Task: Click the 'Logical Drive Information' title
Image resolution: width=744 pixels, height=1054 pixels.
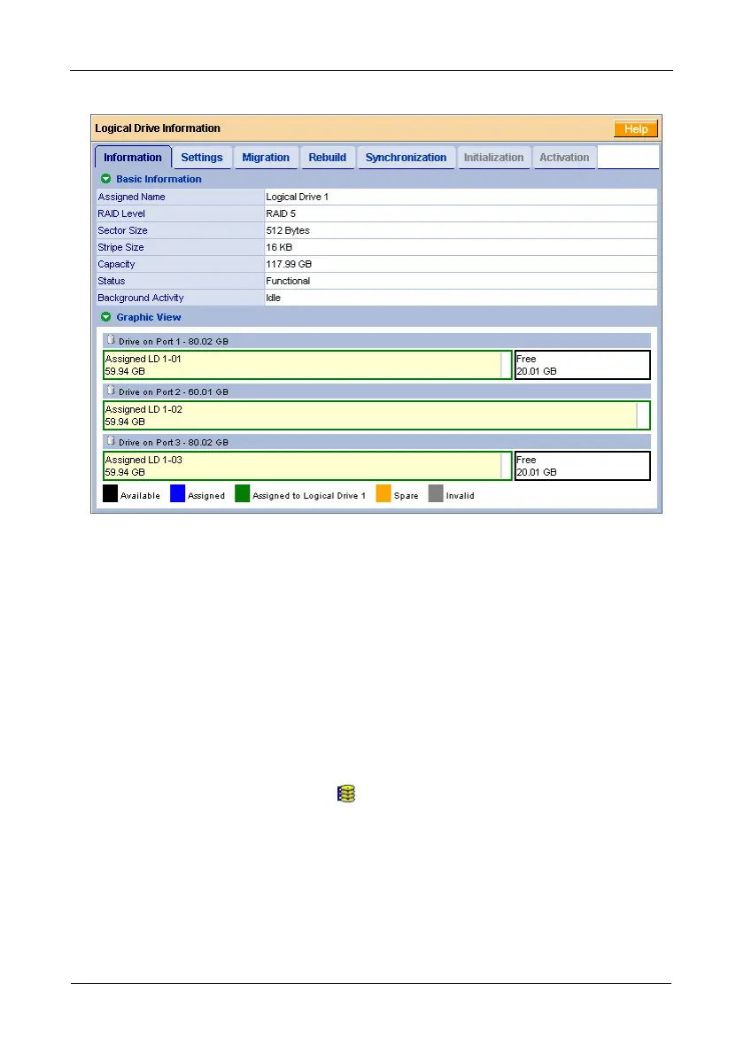Action: coord(158,128)
